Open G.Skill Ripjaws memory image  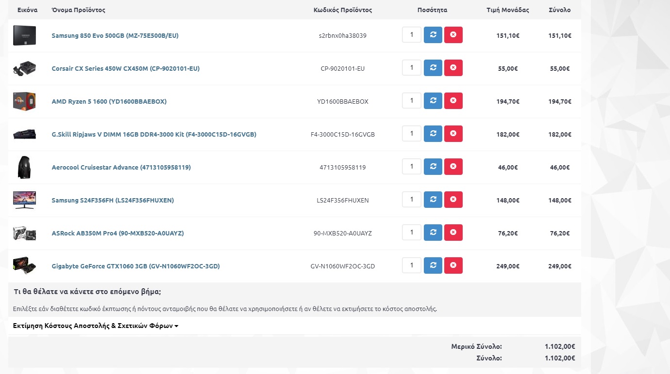point(24,134)
